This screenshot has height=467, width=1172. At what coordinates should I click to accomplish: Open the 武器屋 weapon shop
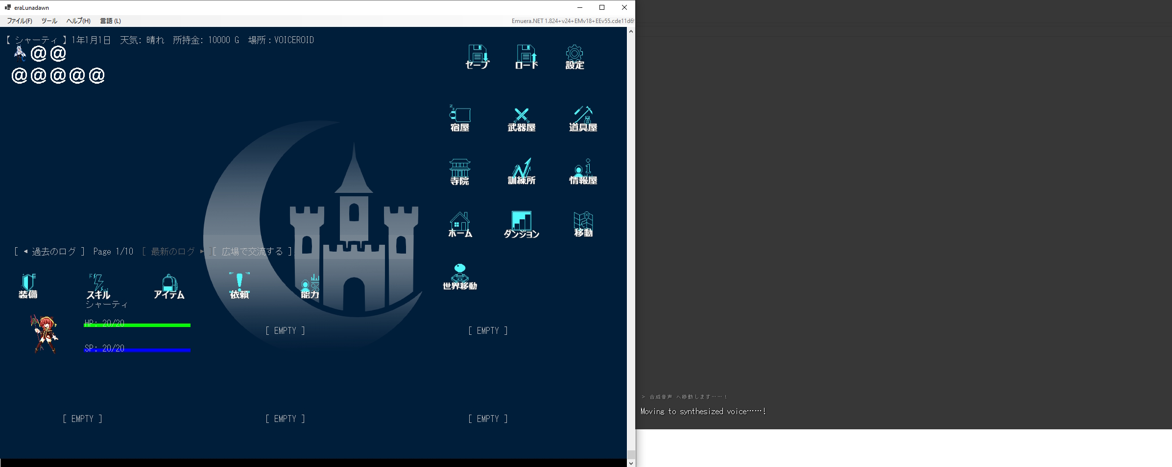(522, 119)
